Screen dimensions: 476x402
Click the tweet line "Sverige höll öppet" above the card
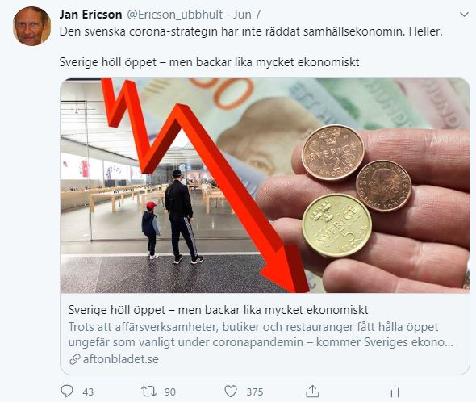point(209,62)
